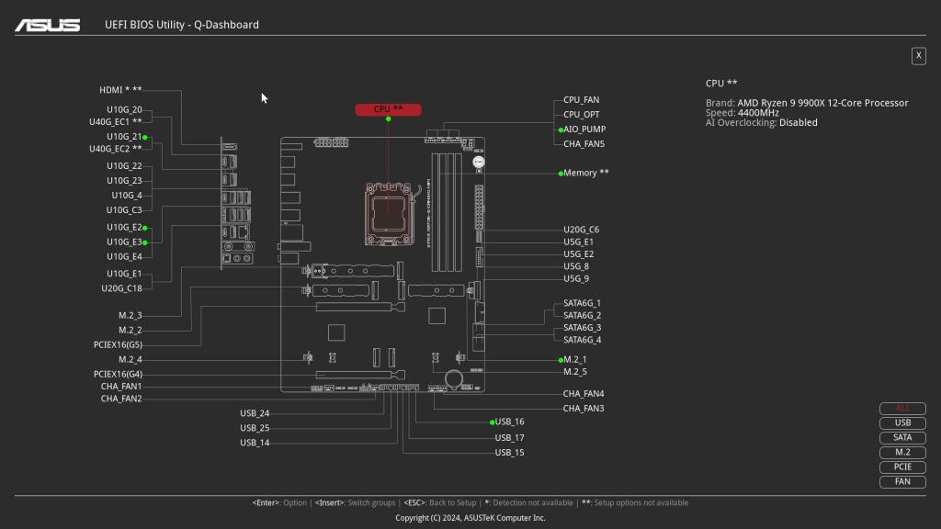941x529 pixels.
Task: Select the ALL filter option
Action: (x=901, y=409)
